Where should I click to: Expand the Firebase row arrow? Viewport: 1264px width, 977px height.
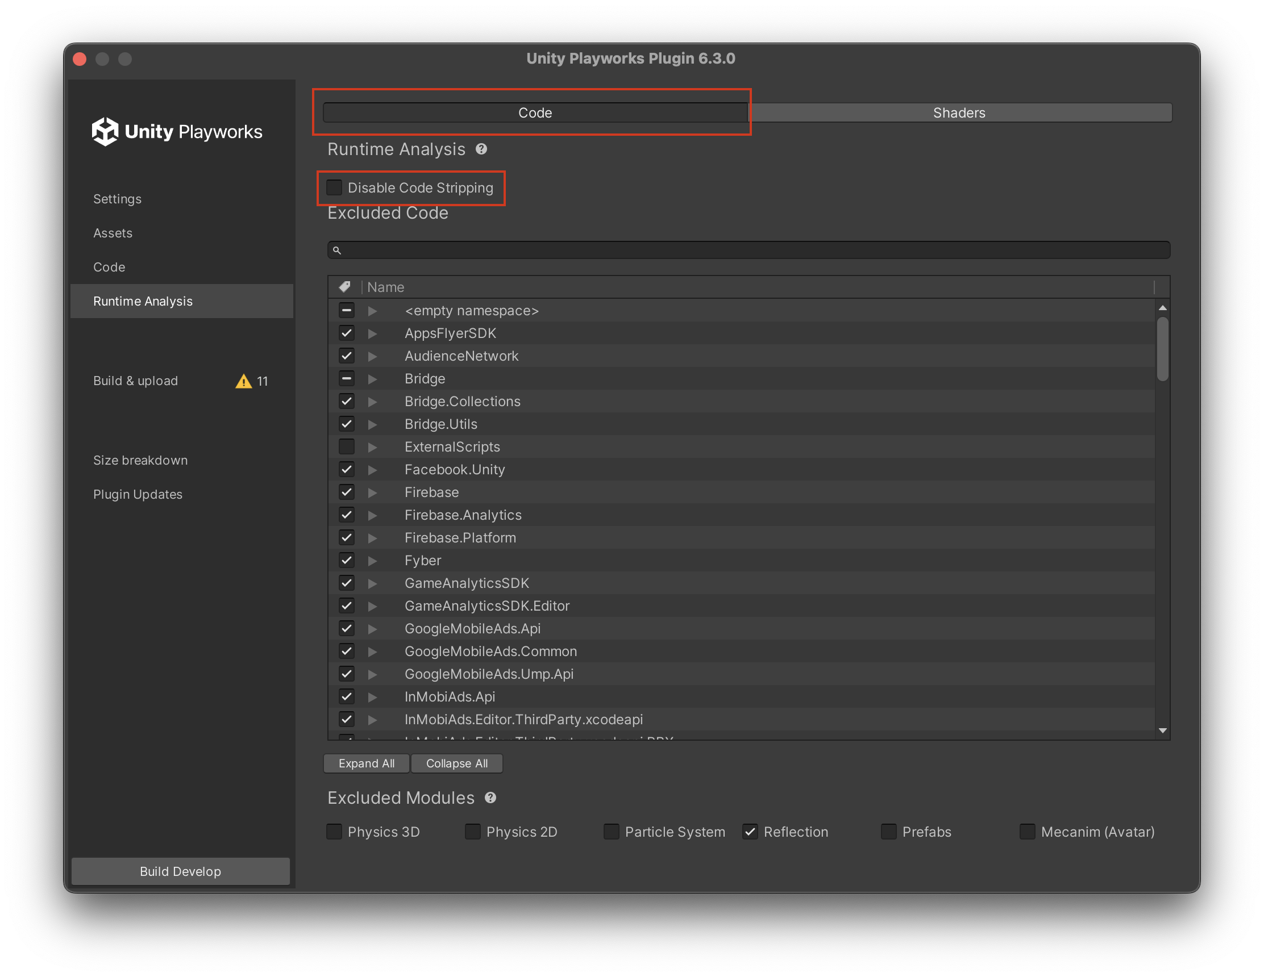pyautogui.click(x=373, y=492)
